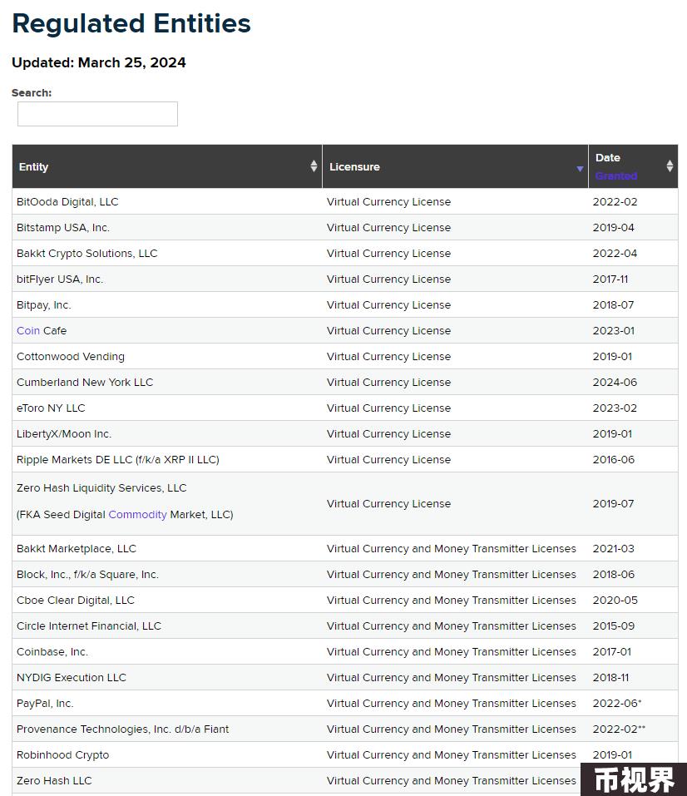This screenshot has height=796, width=687.
Task: Click Zero Hash Liquidity date 2019-07
Action: click(613, 503)
